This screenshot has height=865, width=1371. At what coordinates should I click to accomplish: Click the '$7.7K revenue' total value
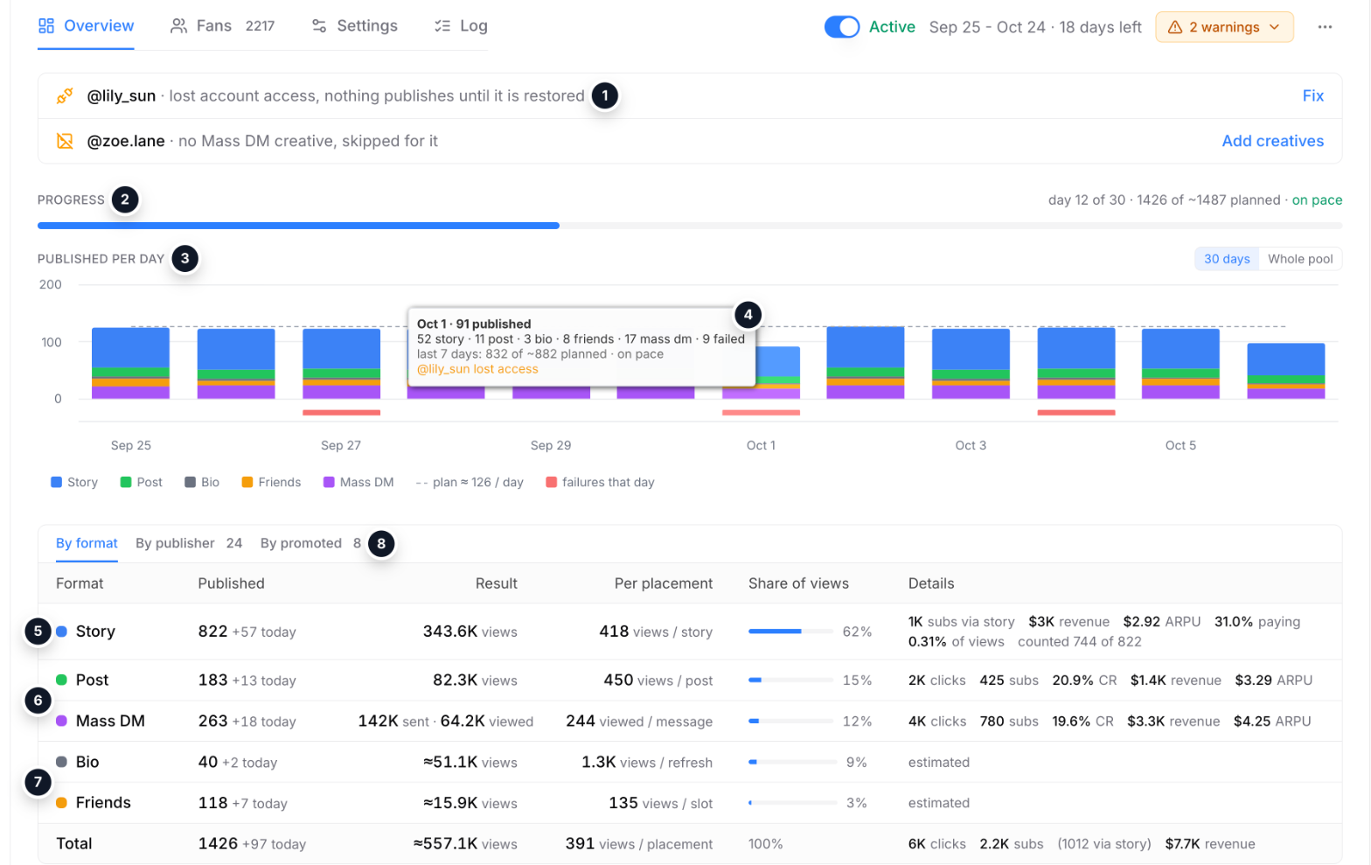pos(1210,844)
